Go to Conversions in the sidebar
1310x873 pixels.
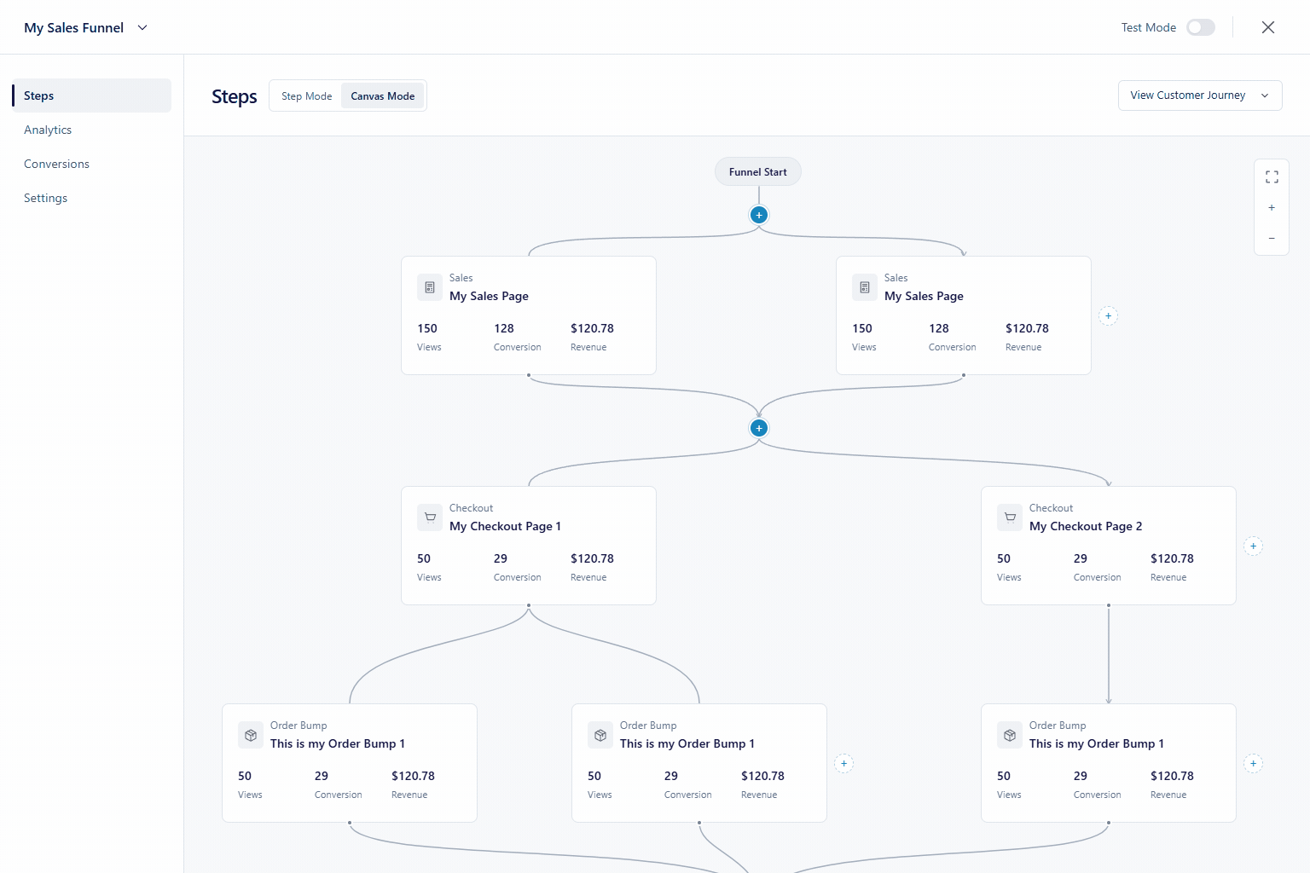[x=56, y=164]
